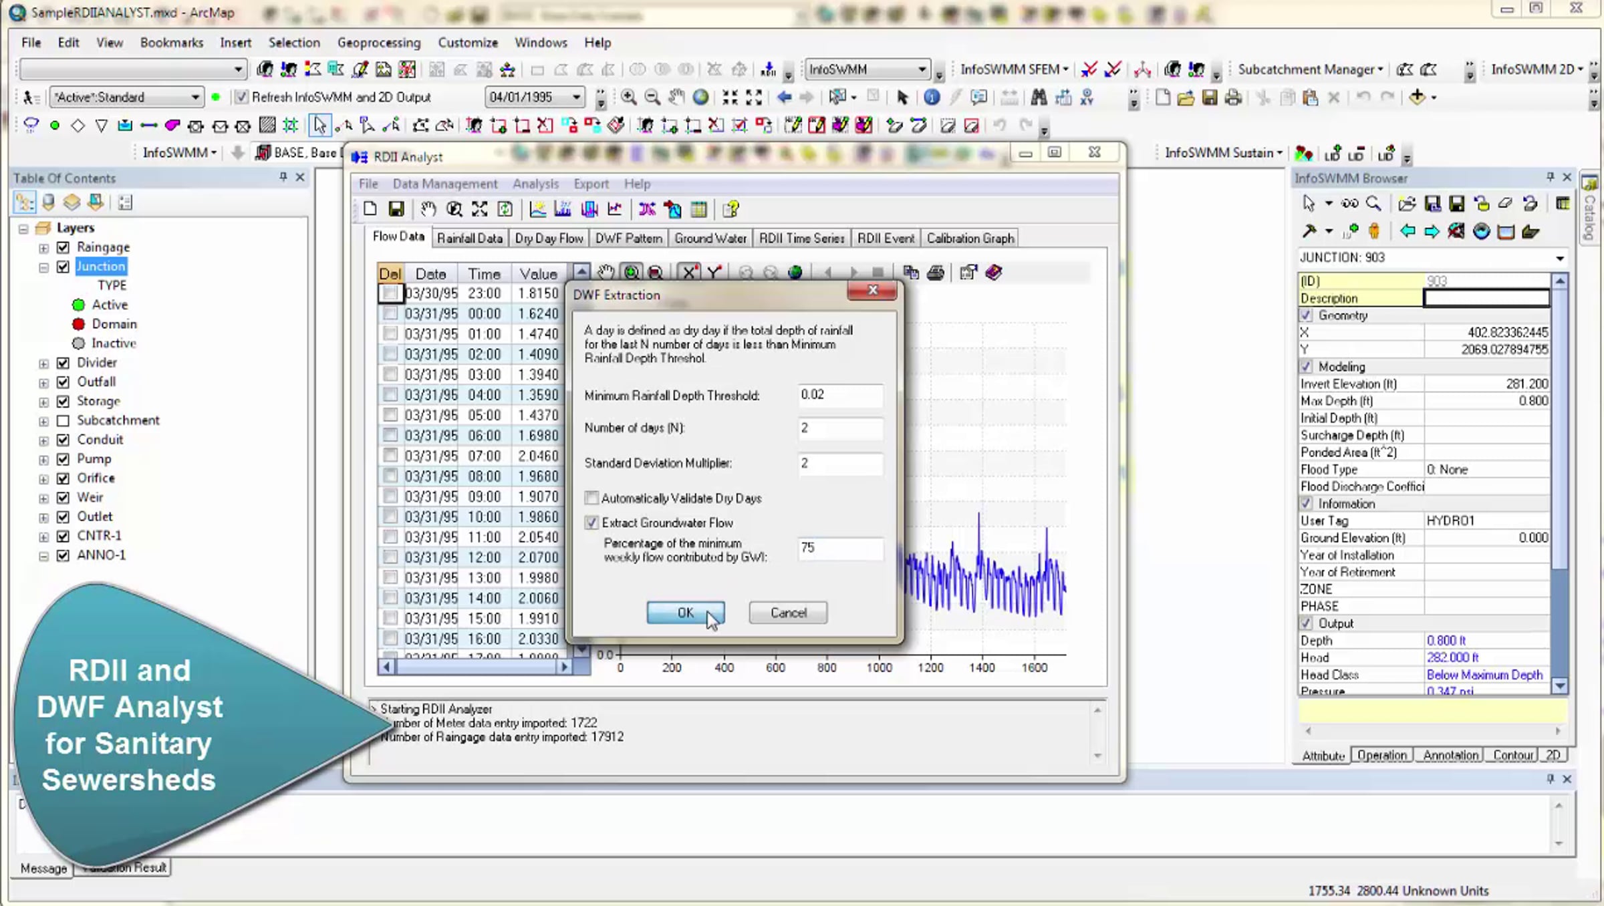This screenshot has width=1604, height=906.
Task: Expand the Raingage layer tree node
Action: pyautogui.click(x=44, y=248)
